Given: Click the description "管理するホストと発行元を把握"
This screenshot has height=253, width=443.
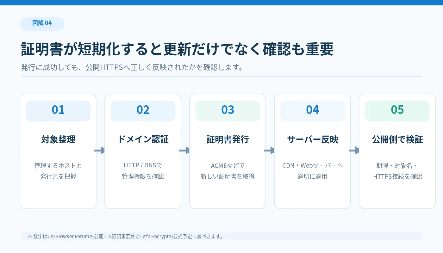Looking at the screenshot, I should point(58,171).
